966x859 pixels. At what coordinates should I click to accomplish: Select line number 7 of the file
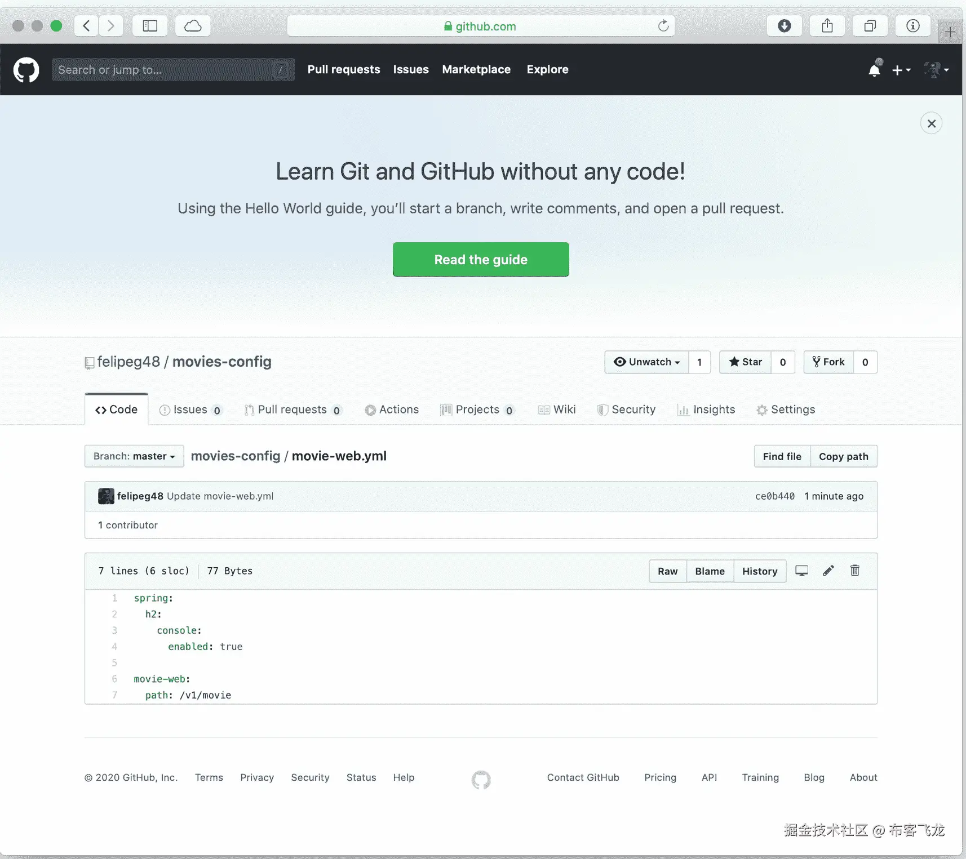[x=114, y=695]
